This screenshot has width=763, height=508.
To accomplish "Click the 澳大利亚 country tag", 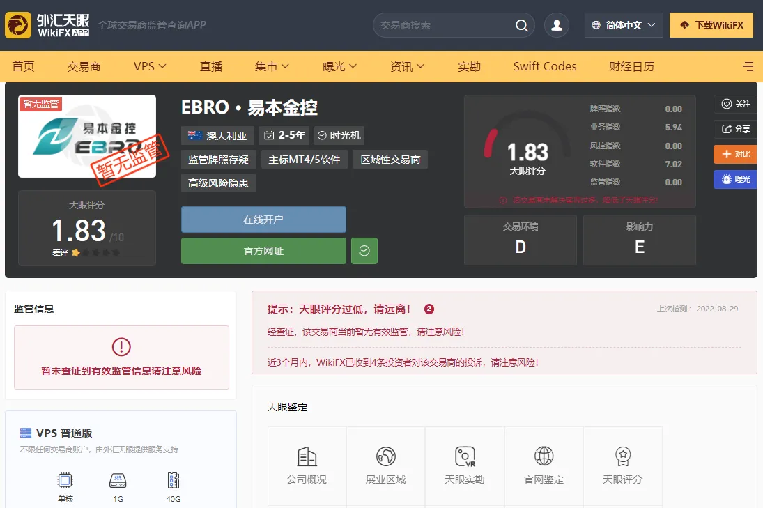I will pyautogui.click(x=217, y=135).
